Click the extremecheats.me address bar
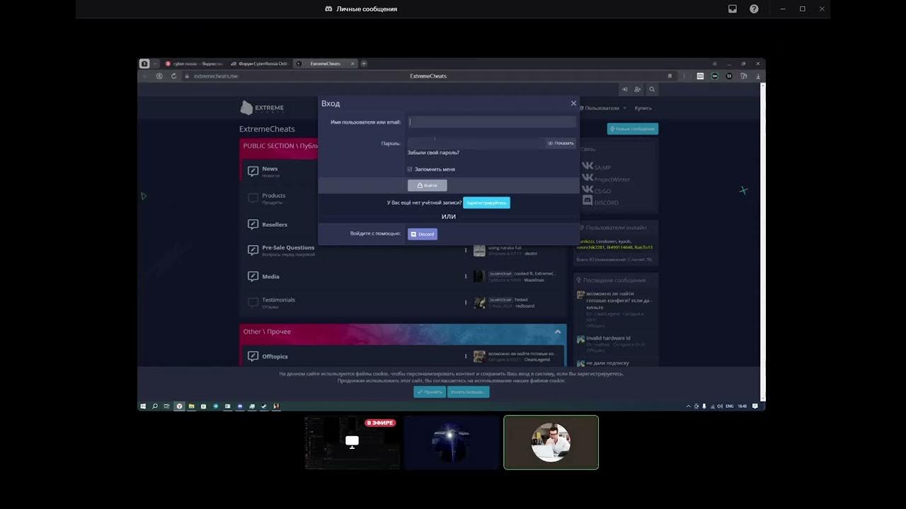This screenshot has width=906, height=509. pos(428,76)
